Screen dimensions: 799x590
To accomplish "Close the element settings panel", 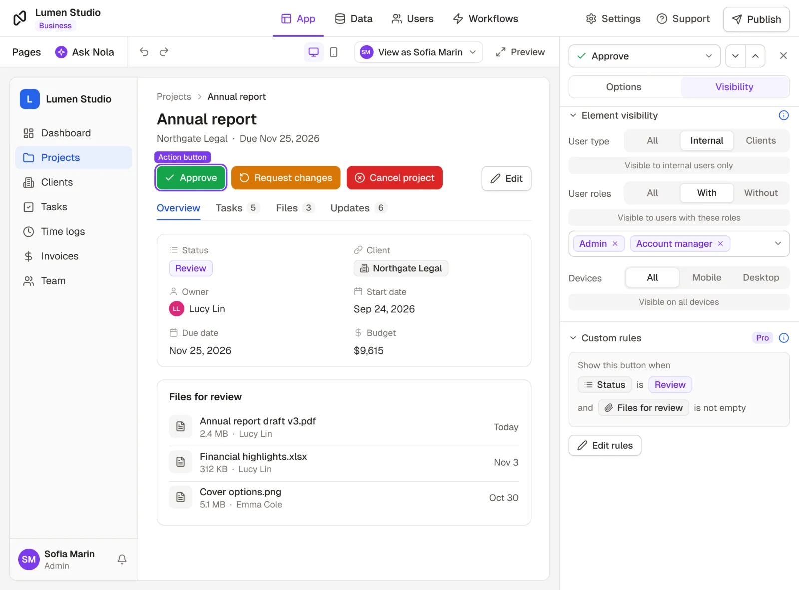I will click(783, 56).
